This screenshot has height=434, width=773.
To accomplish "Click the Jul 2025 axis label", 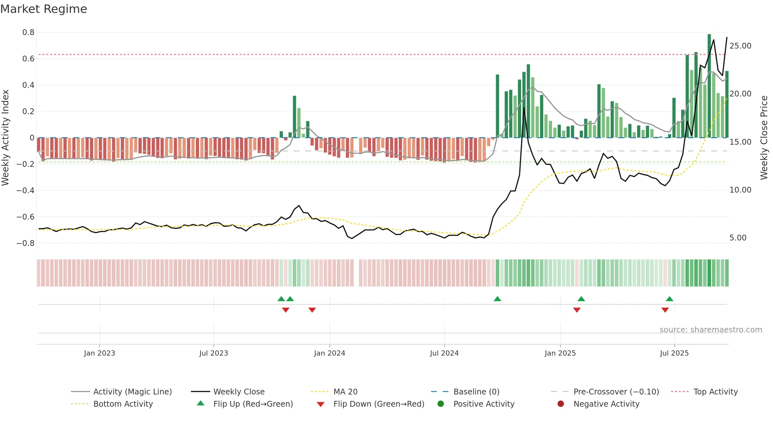I will point(674,353).
